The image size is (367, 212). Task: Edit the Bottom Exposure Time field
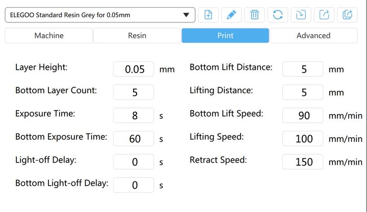tap(134, 138)
